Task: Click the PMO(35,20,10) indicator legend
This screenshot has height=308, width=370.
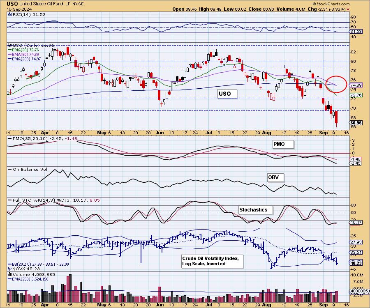Action: (x=42, y=138)
